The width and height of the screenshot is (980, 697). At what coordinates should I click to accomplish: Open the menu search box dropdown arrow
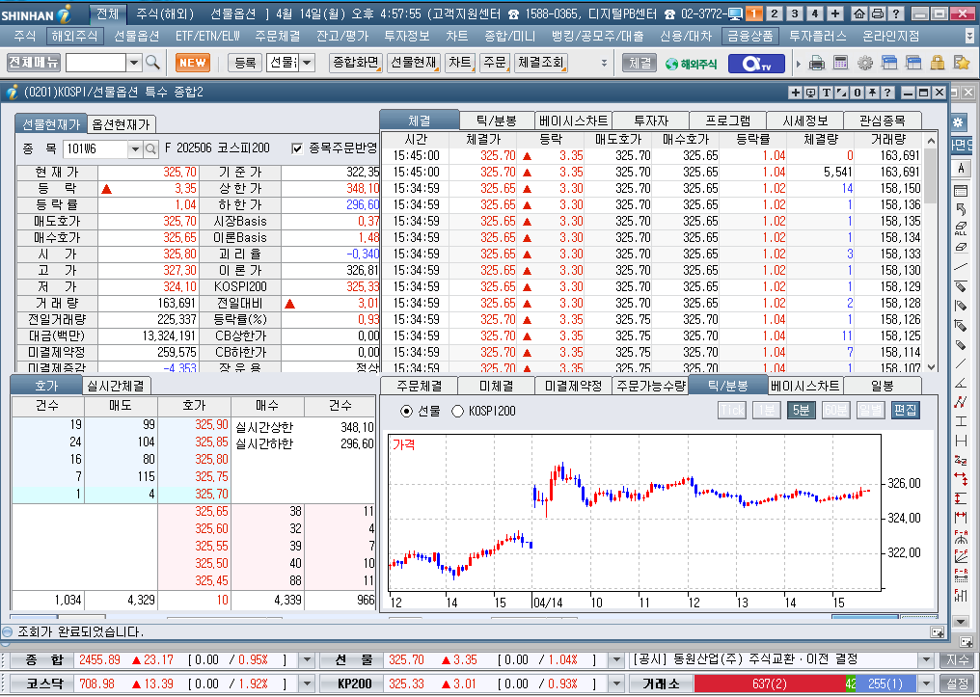pyautogui.click(x=134, y=63)
